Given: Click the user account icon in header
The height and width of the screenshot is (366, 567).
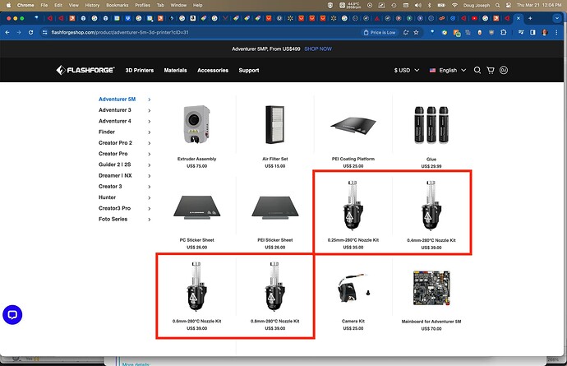Looking at the screenshot, I should [x=505, y=71].
